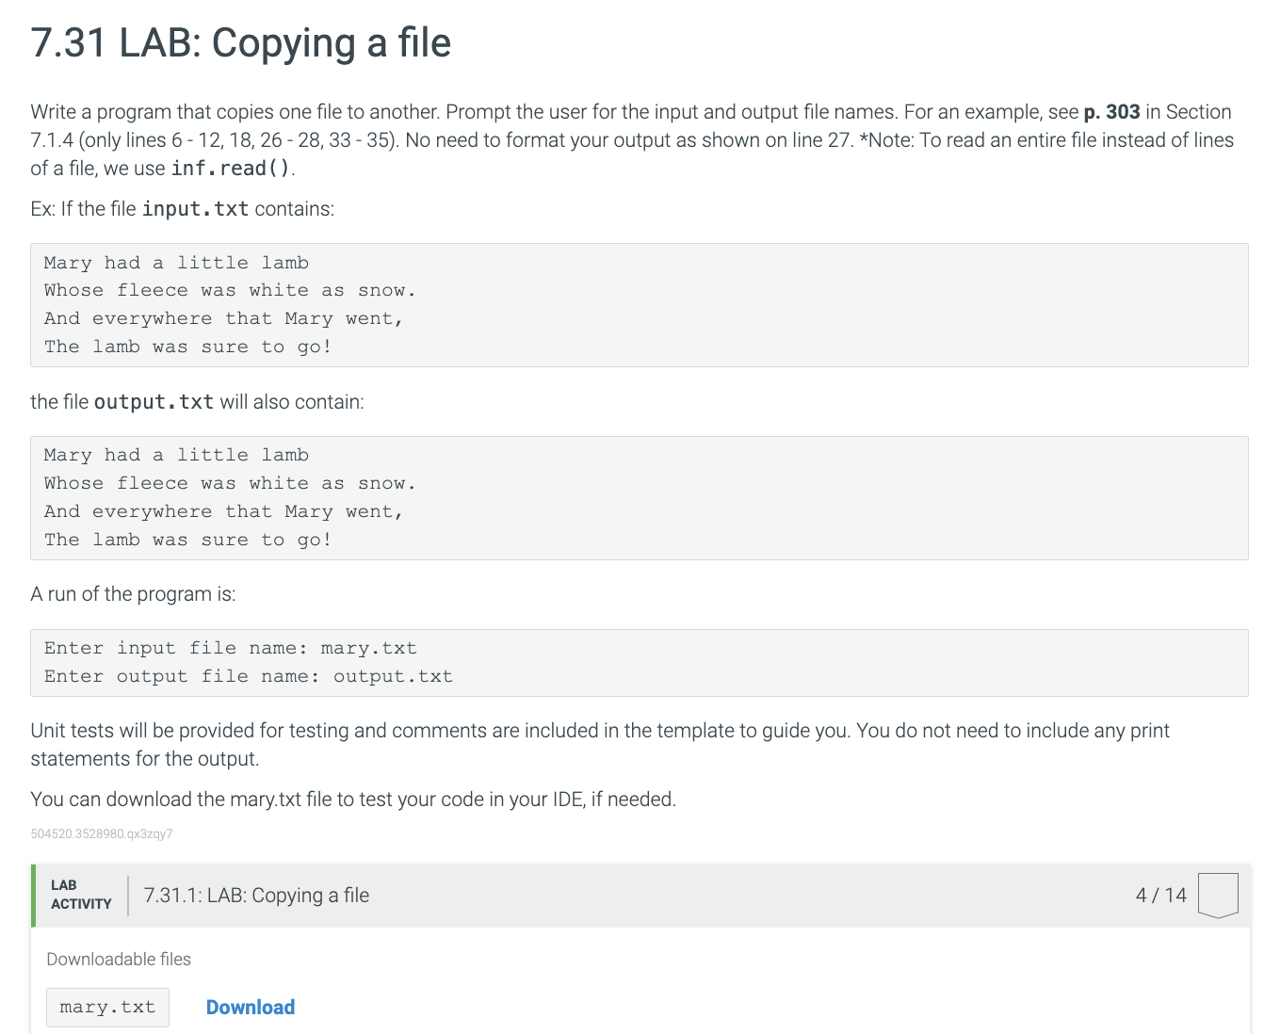Click the Download link for mary.txt
The image size is (1264, 1034).
(x=251, y=1007)
